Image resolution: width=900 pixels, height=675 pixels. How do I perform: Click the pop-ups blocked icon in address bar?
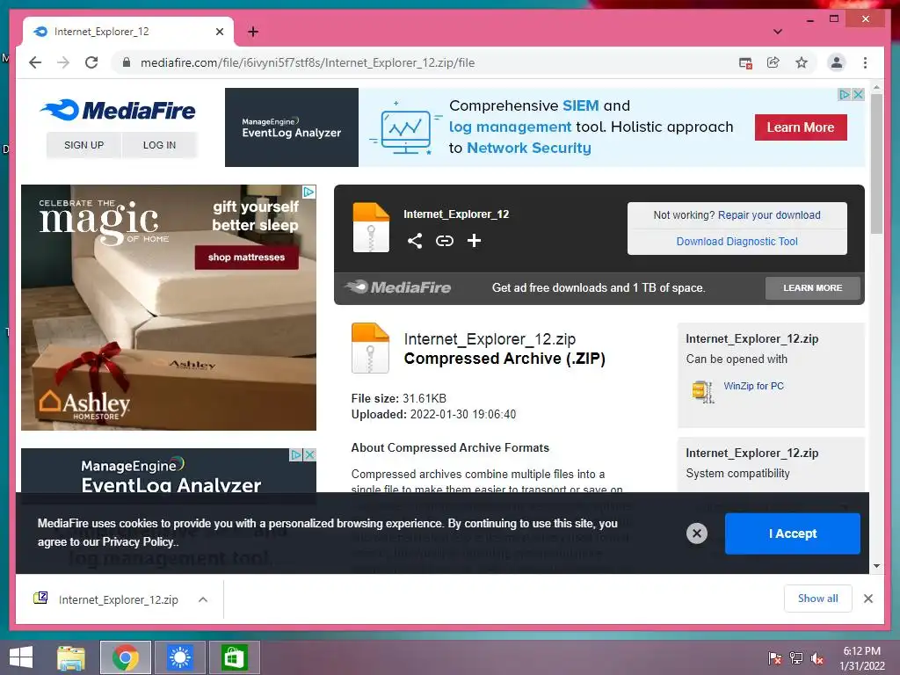pyautogui.click(x=745, y=62)
